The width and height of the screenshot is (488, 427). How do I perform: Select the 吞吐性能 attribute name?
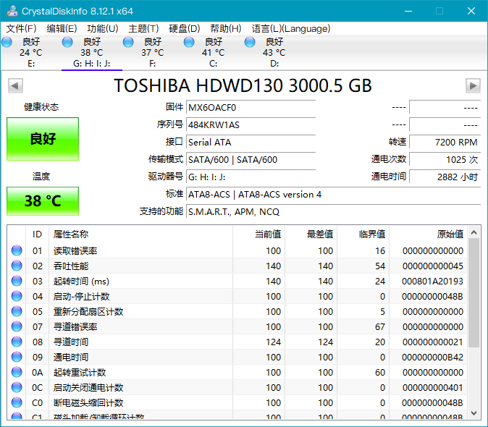click(71, 266)
